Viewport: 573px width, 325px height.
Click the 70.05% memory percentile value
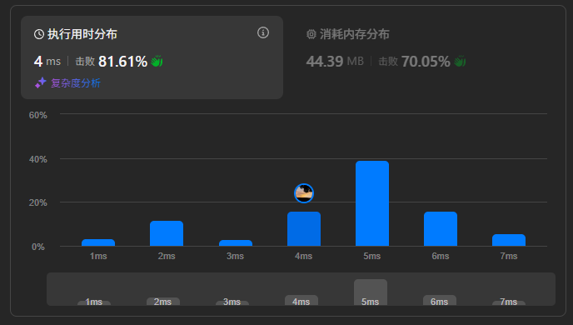(426, 62)
